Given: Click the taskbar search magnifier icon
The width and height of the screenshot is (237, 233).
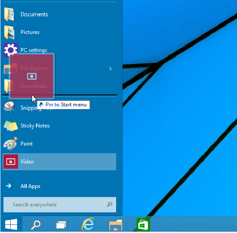Looking at the screenshot, I should click(36, 225).
